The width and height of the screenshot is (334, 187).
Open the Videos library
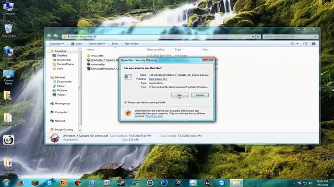61,95
